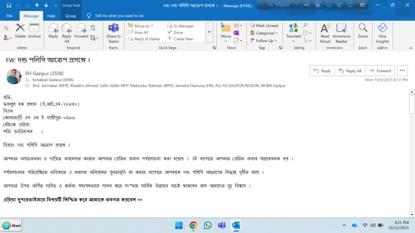Open Viva Insights add-in
This screenshot has height=233, width=415.
(x=382, y=33)
